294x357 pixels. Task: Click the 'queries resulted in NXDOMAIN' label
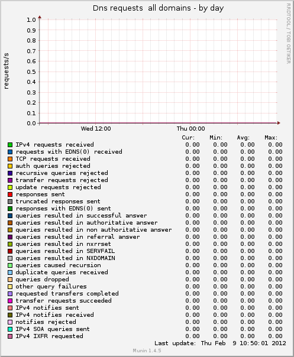pyautogui.click(x=65, y=258)
